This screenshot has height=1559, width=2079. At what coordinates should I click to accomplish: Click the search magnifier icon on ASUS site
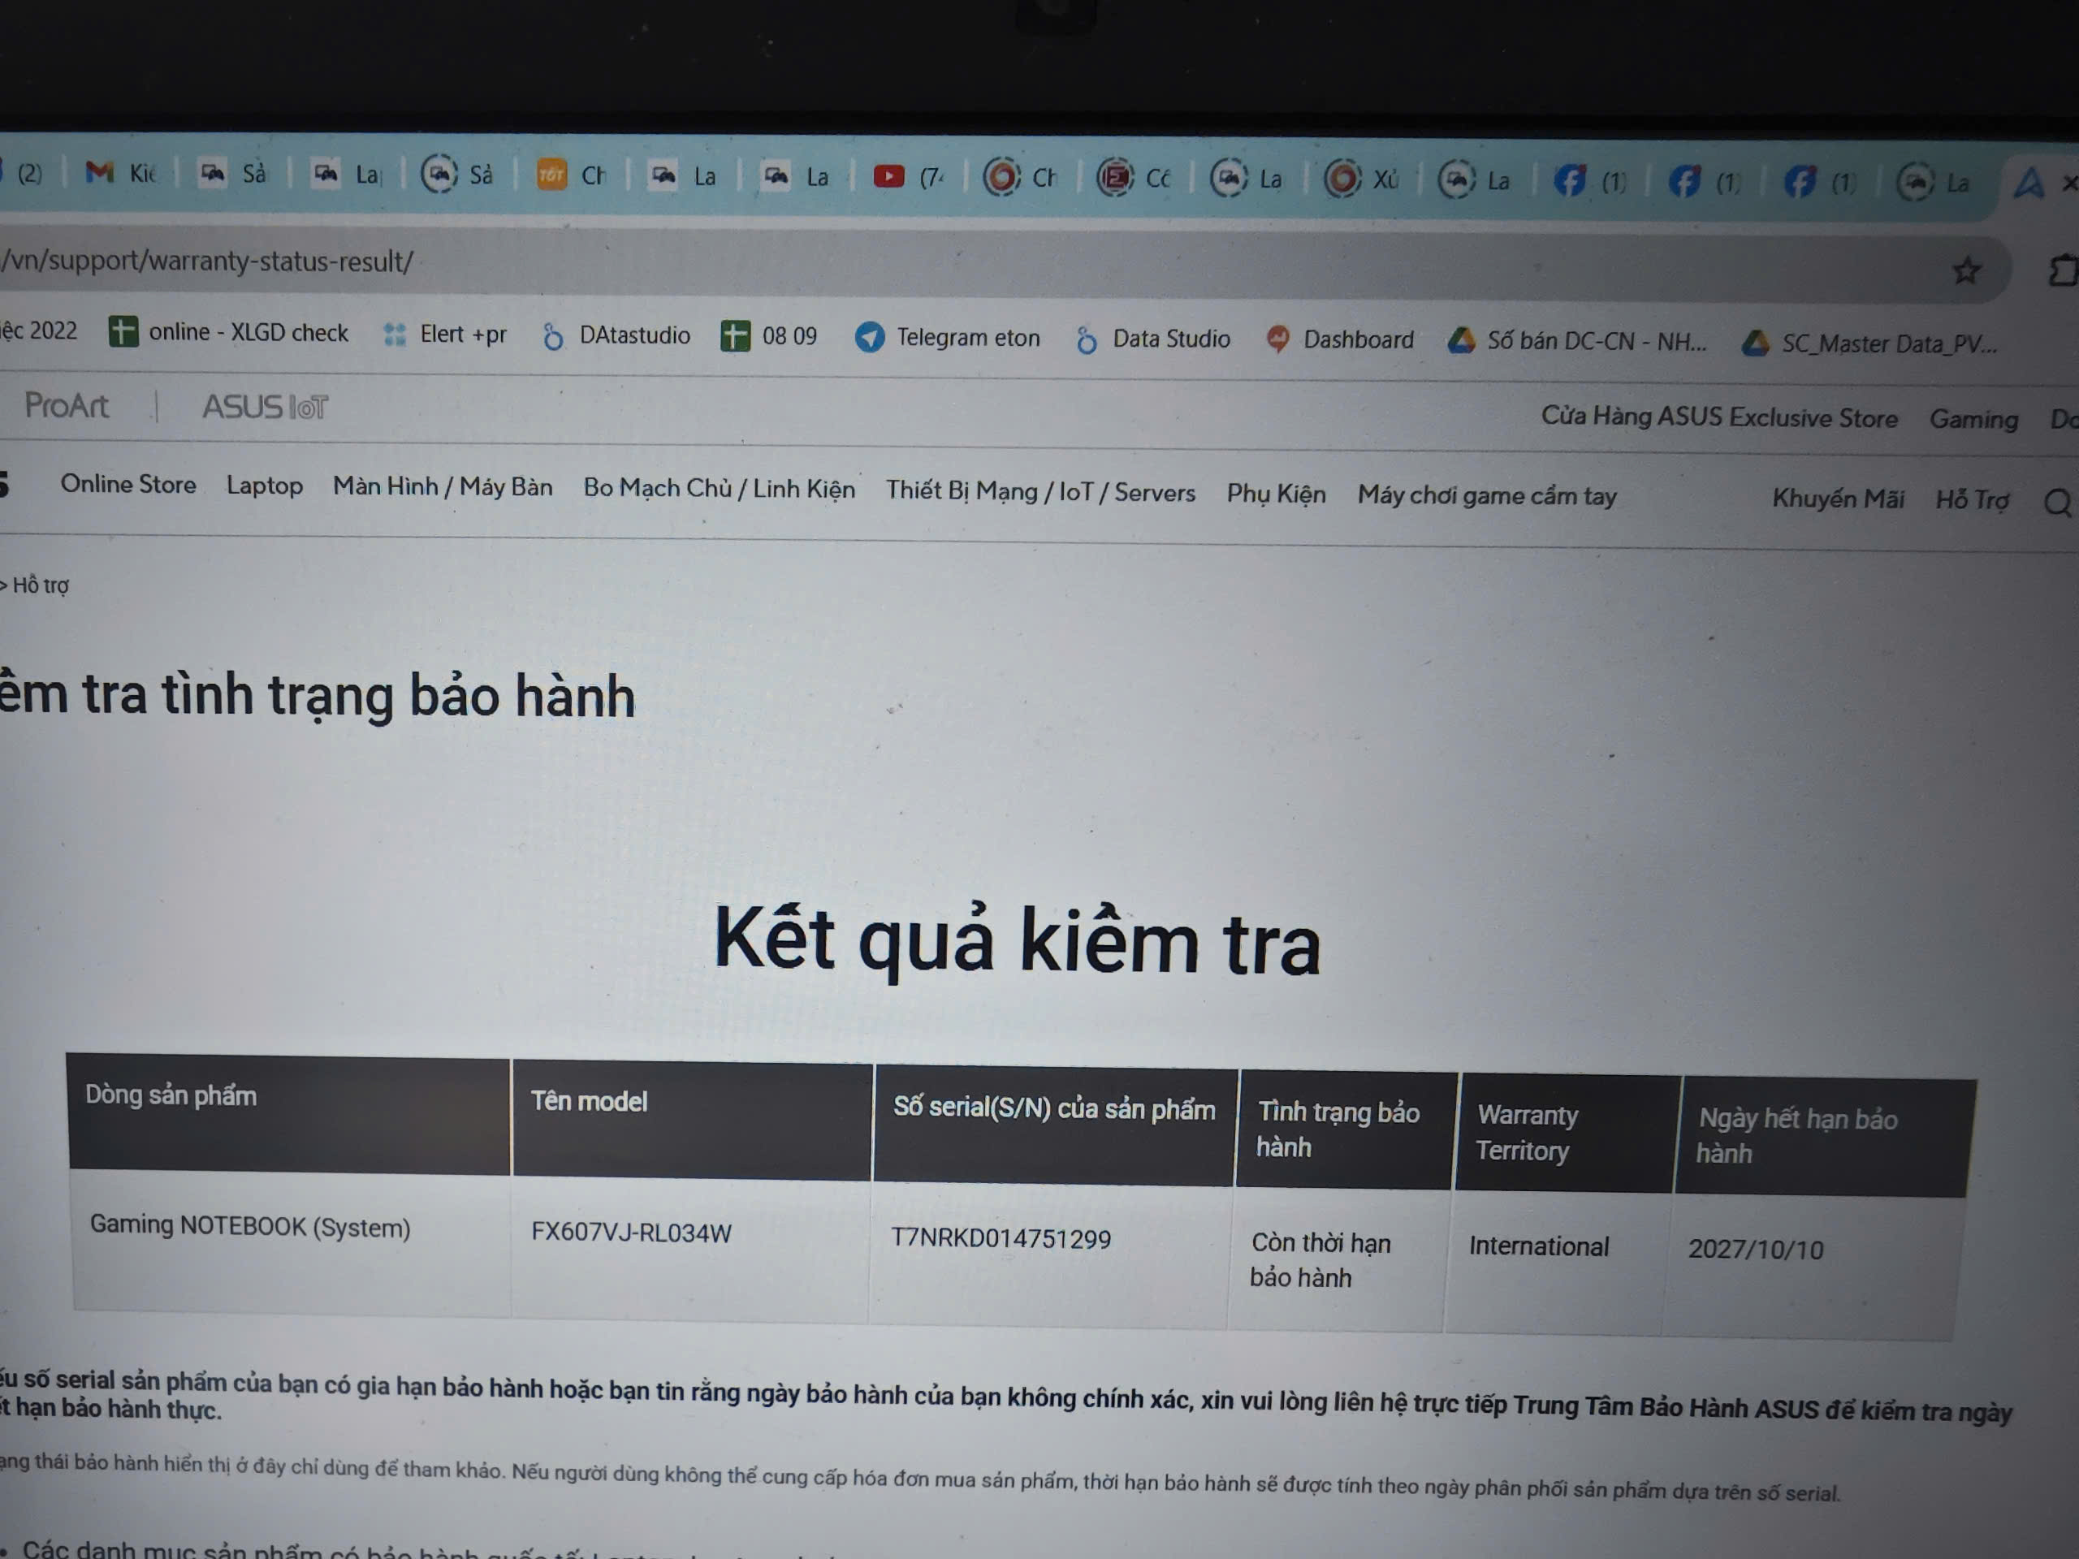[x=2056, y=503]
